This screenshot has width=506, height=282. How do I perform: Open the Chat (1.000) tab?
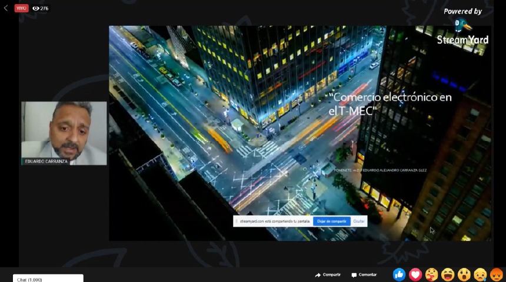[x=48, y=279]
